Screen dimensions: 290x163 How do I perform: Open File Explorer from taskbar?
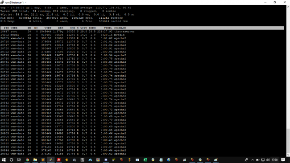pos(35,160)
